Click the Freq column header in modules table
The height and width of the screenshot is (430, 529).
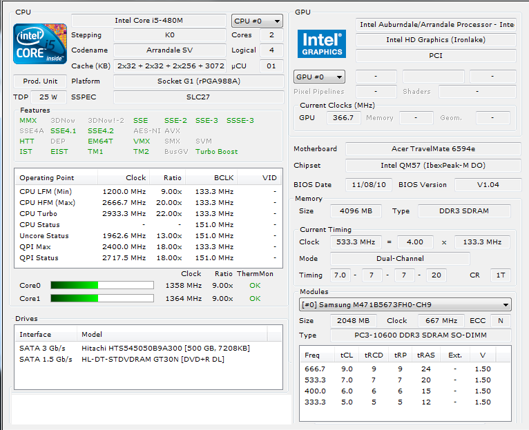[317, 355]
